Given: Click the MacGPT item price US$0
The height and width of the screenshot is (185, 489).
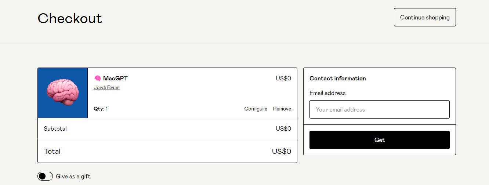Looking at the screenshot, I should (x=283, y=78).
